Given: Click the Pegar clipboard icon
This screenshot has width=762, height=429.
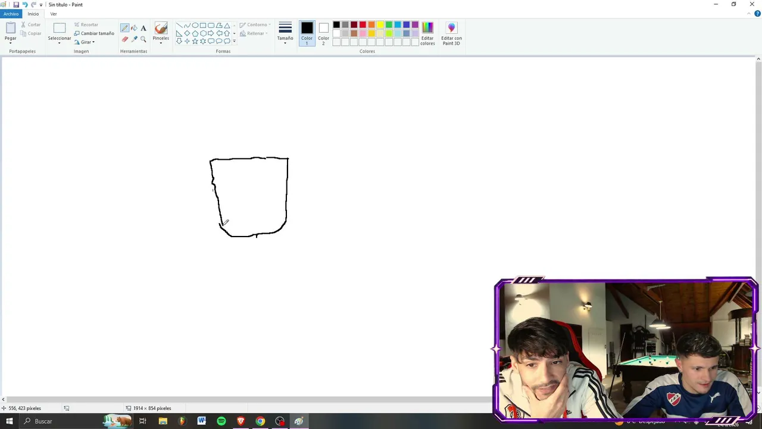Looking at the screenshot, I should (11, 28).
